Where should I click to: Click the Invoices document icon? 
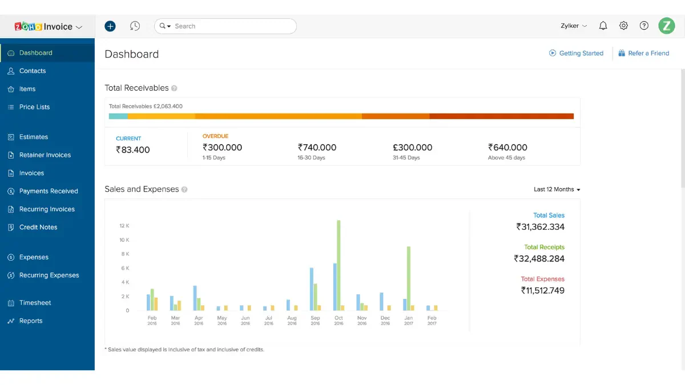(x=11, y=173)
